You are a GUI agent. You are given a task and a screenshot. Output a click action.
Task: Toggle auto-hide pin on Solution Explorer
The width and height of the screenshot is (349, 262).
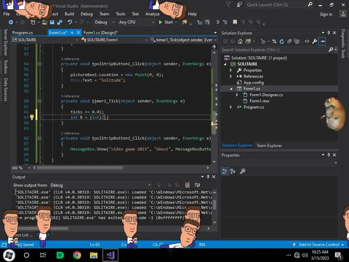pyautogui.click(x=329, y=33)
